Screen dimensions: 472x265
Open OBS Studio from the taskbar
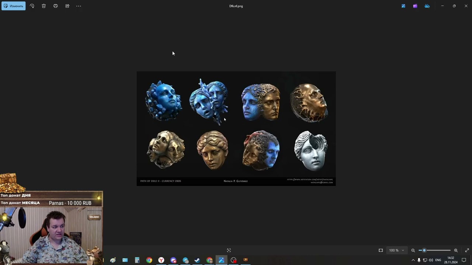(233, 260)
